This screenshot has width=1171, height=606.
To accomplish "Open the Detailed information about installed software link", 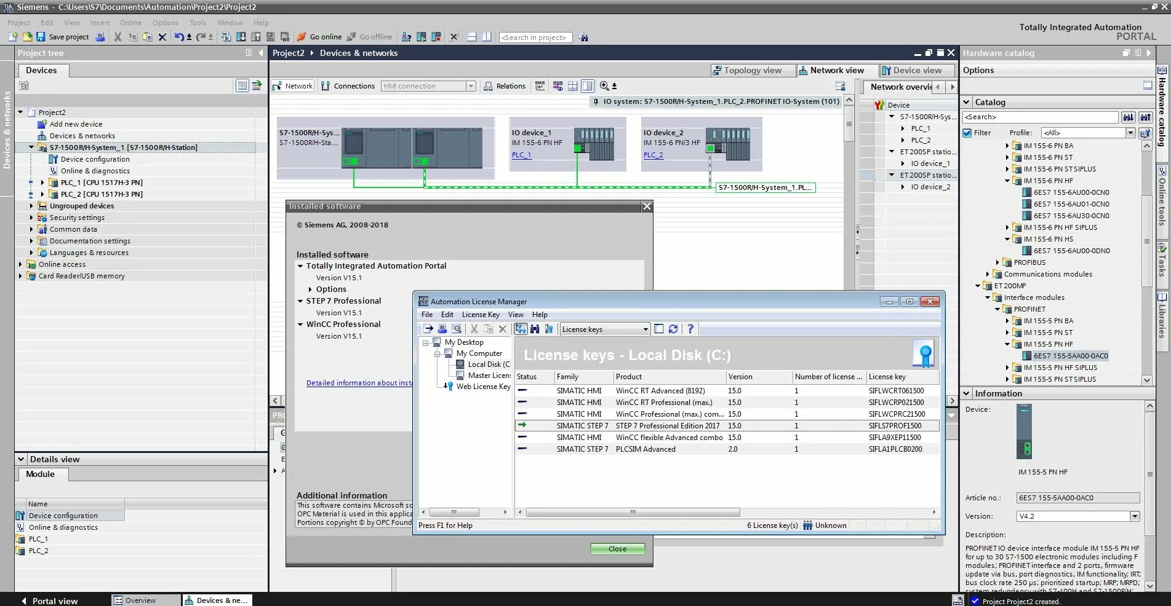I will 359,383.
